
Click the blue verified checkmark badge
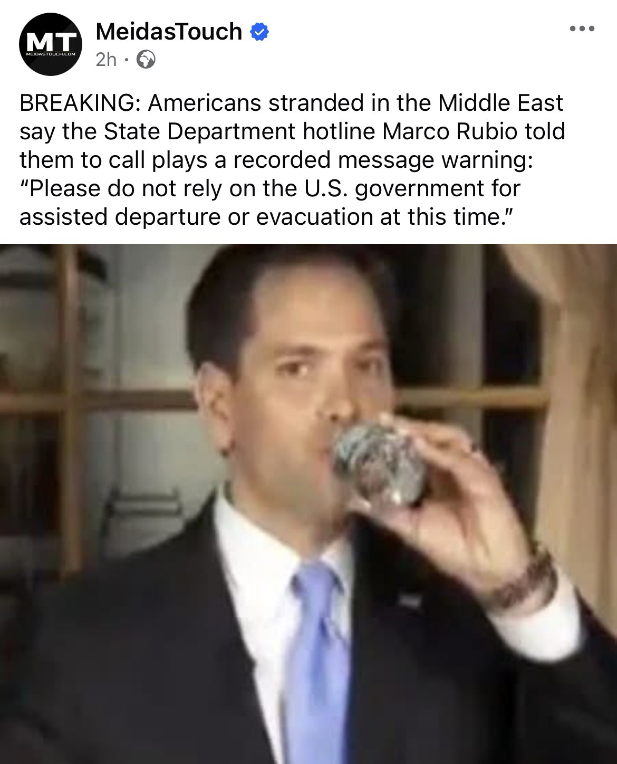click(258, 32)
